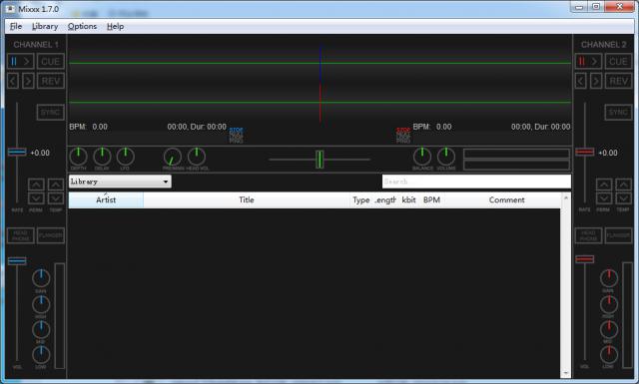Click the flanger LFO knob
Viewport: 639px width, 384px height.
125,157
